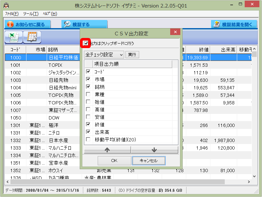This screenshot has width=262, height=197.
Task: Click 終値 value 1,571.53
Action: click(199, 65)
